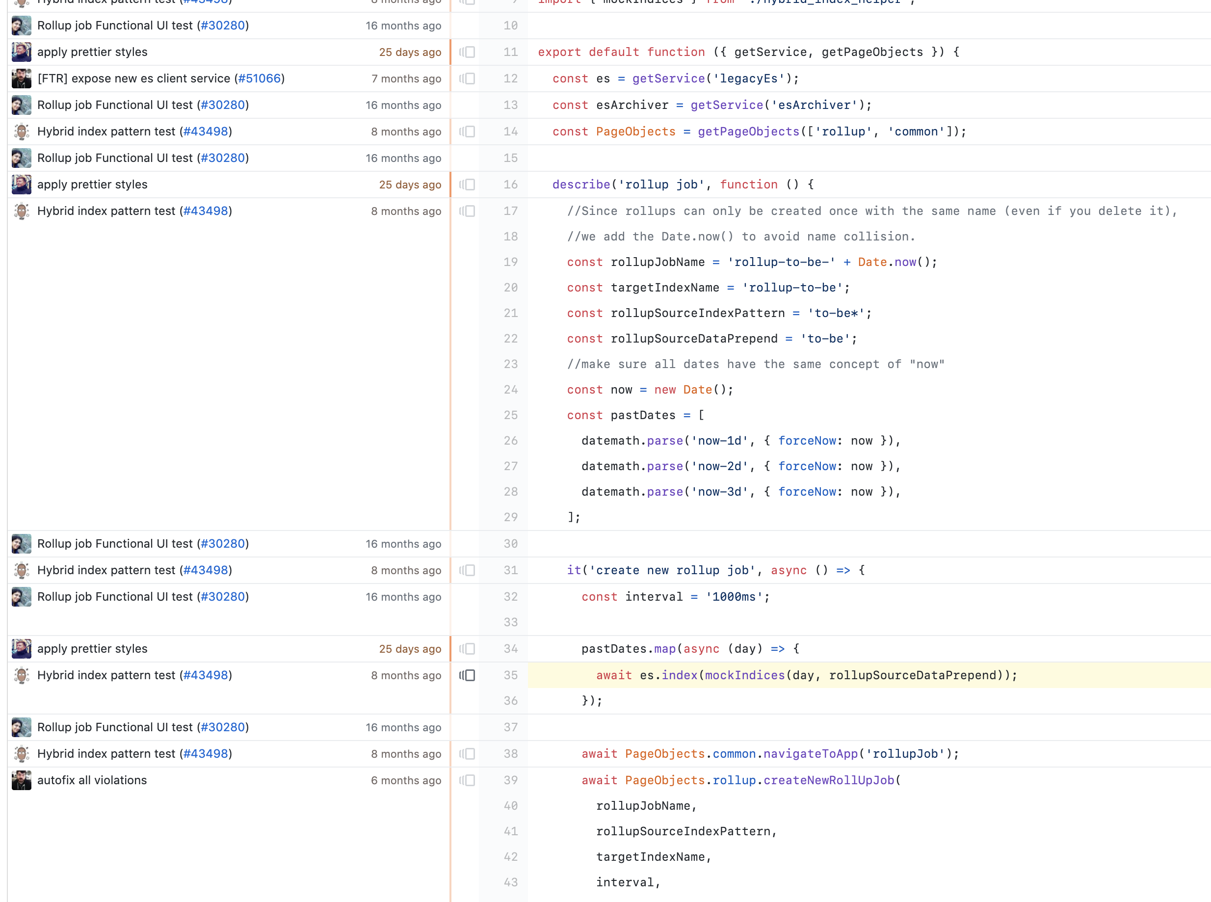This screenshot has width=1211, height=902.
Task: Open pull request #51066 link
Action: tap(260, 79)
